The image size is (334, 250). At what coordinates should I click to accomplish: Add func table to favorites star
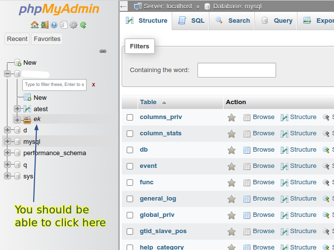pyautogui.click(x=232, y=183)
